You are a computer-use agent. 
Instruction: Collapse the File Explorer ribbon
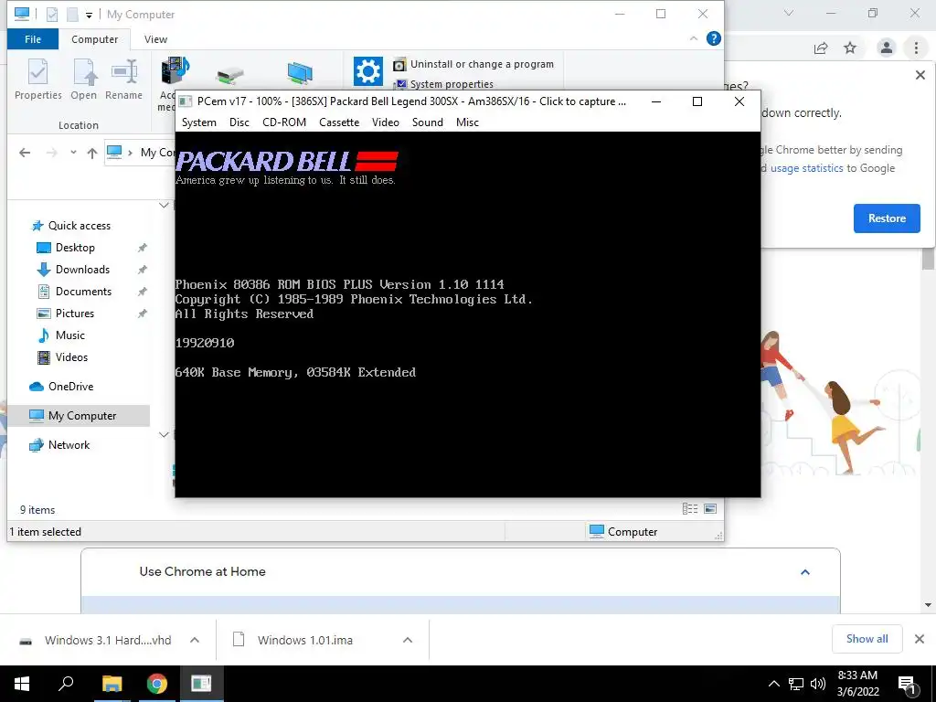(x=694, y=38)
